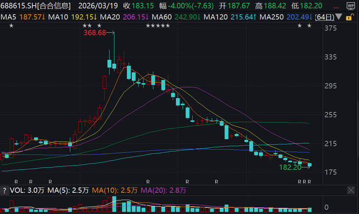Click the rightmost R marker below chart
This screenshot has width=359, height=214.
pyautogui.click(x=309, y=182)
